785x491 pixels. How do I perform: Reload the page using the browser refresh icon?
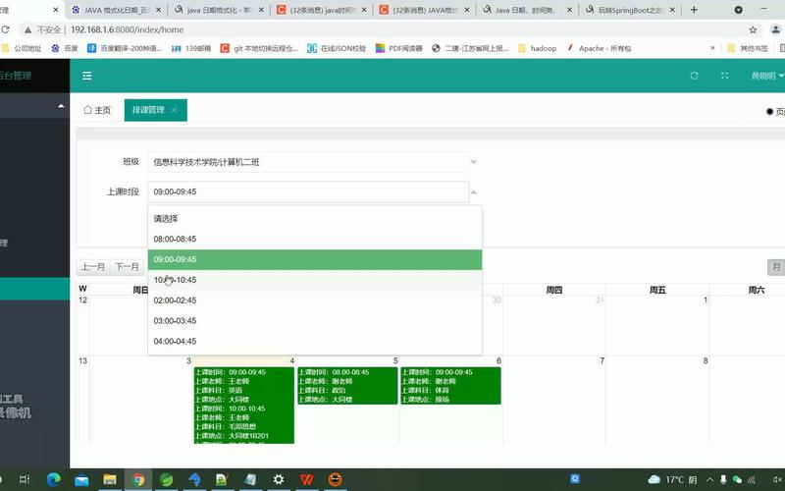[x=5, y=30]
